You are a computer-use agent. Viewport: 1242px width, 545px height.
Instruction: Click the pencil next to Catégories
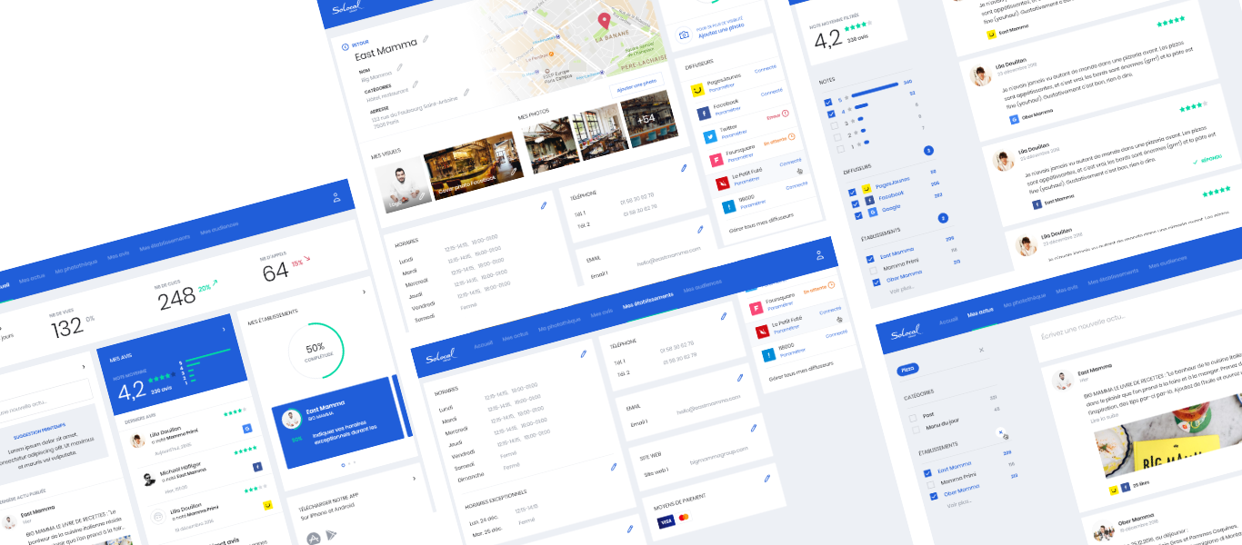[416, 84]
